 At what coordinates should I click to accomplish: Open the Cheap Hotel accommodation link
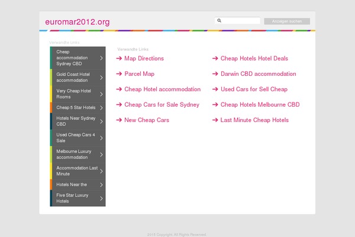pos(163,89)
